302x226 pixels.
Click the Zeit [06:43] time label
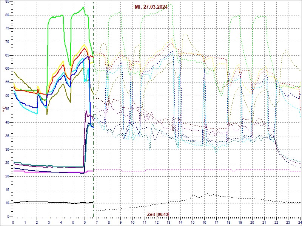click(158, 214)
